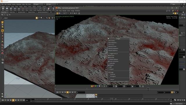The image size is (186, 105).
Task: Click highlighted color channels icon in MPlay bar
Action: (92, 86)
